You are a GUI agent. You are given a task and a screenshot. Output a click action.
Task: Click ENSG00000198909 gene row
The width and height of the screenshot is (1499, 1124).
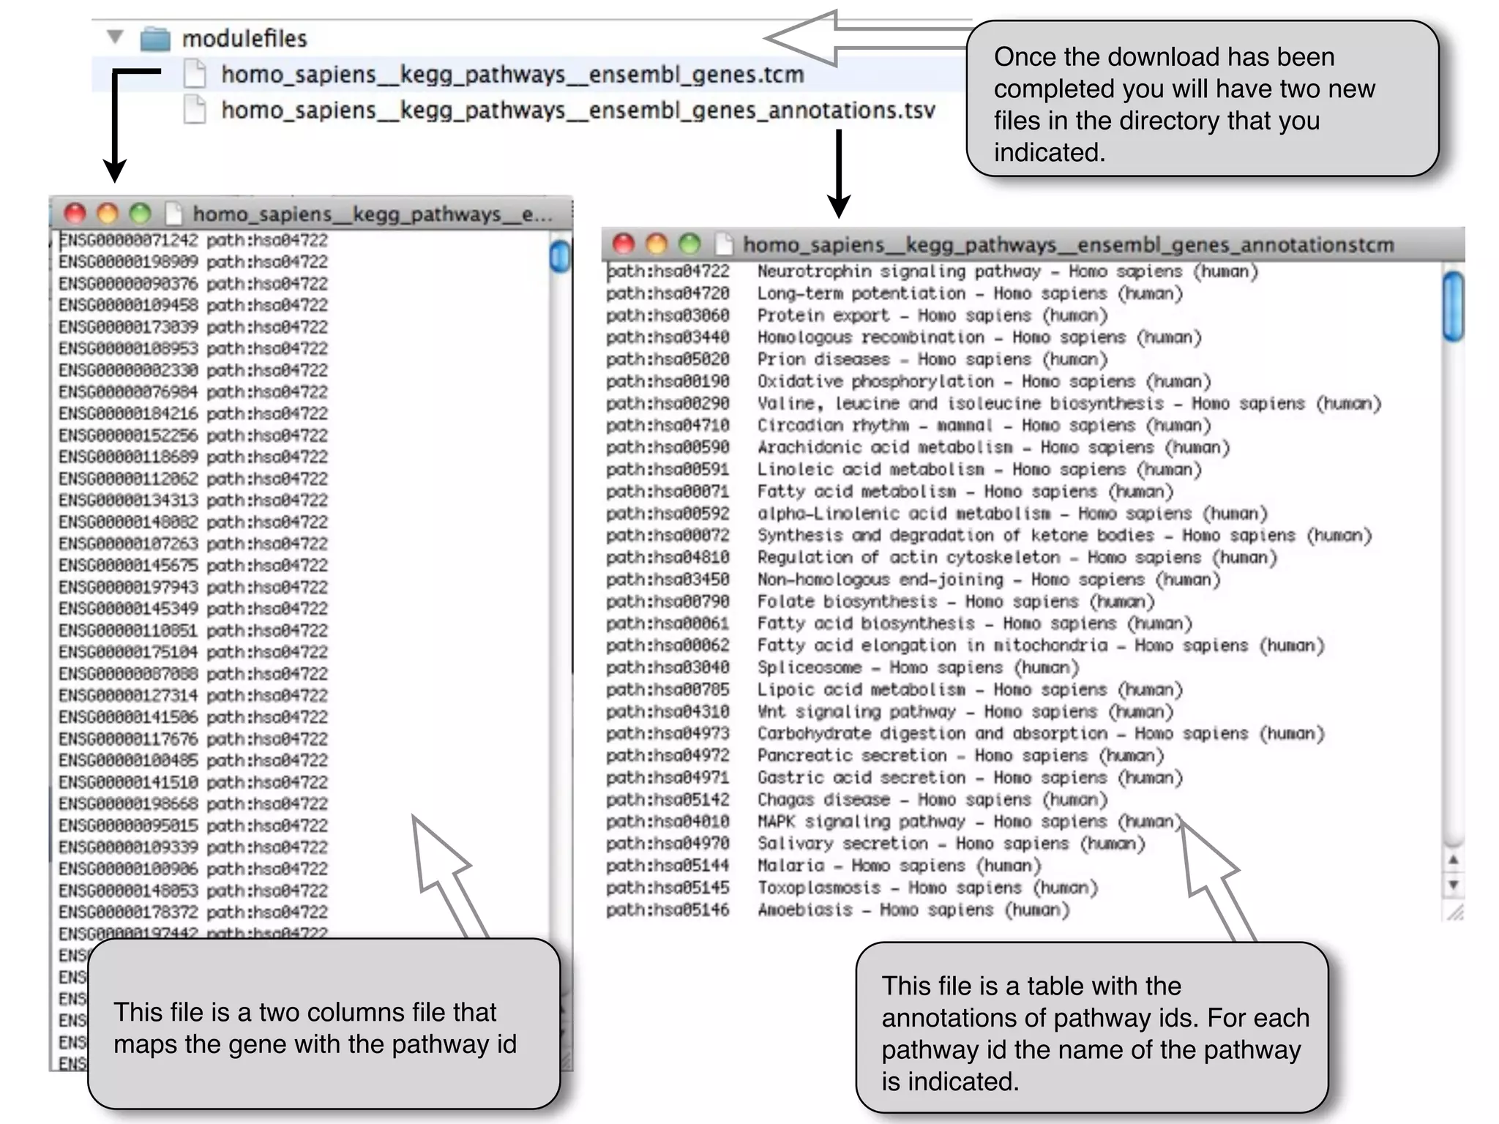(x=193, y=261)
